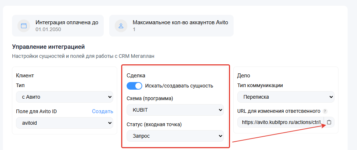Image resolution: width=357 pixels, height=150 pixels.
Task: Click the 01.01.2050 payment date text
Action: (48, 29)
